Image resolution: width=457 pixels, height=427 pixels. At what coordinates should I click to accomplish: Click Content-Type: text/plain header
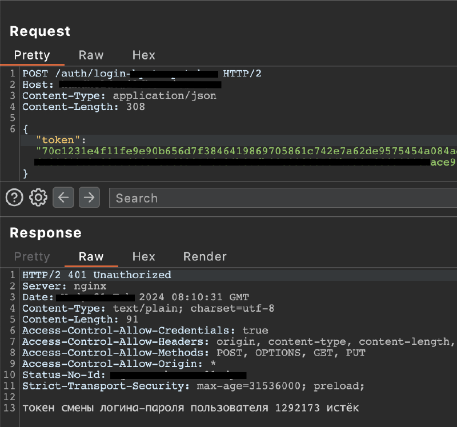click(x=148, y=308)
